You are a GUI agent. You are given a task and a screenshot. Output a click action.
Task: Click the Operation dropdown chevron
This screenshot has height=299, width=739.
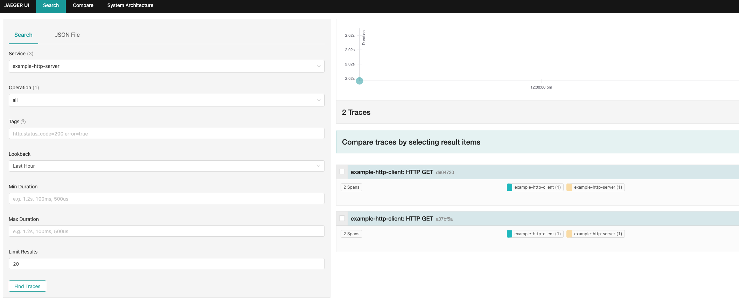pos(319,100)
